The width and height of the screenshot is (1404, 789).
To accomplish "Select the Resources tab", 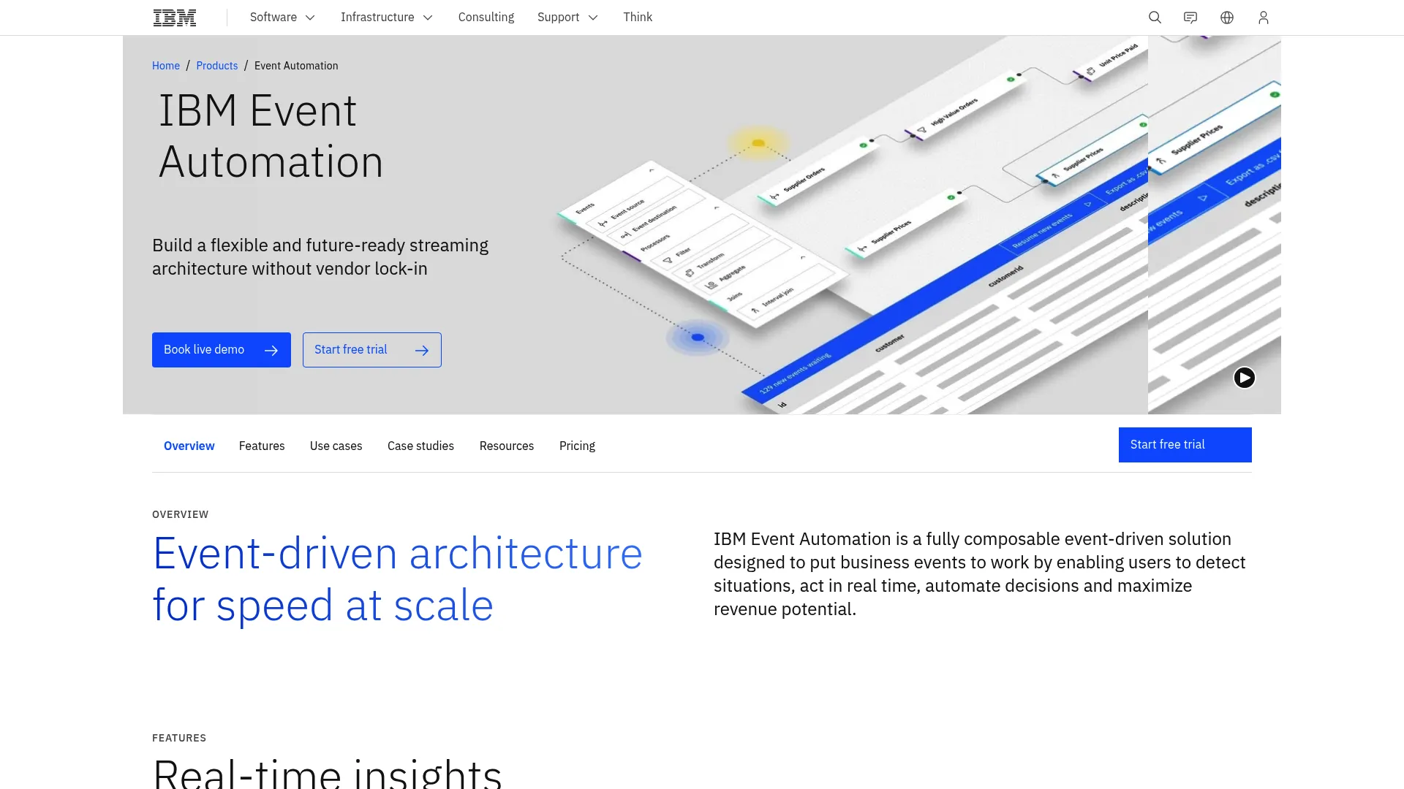I will (507, 446).
